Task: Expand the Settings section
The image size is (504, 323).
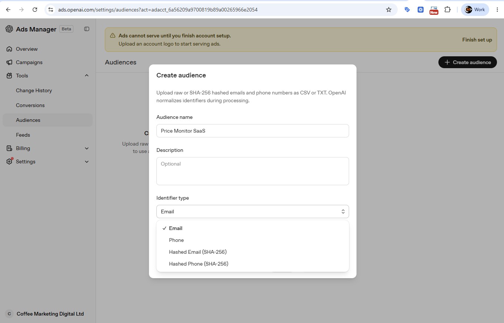Action: [x=87, y=161]
